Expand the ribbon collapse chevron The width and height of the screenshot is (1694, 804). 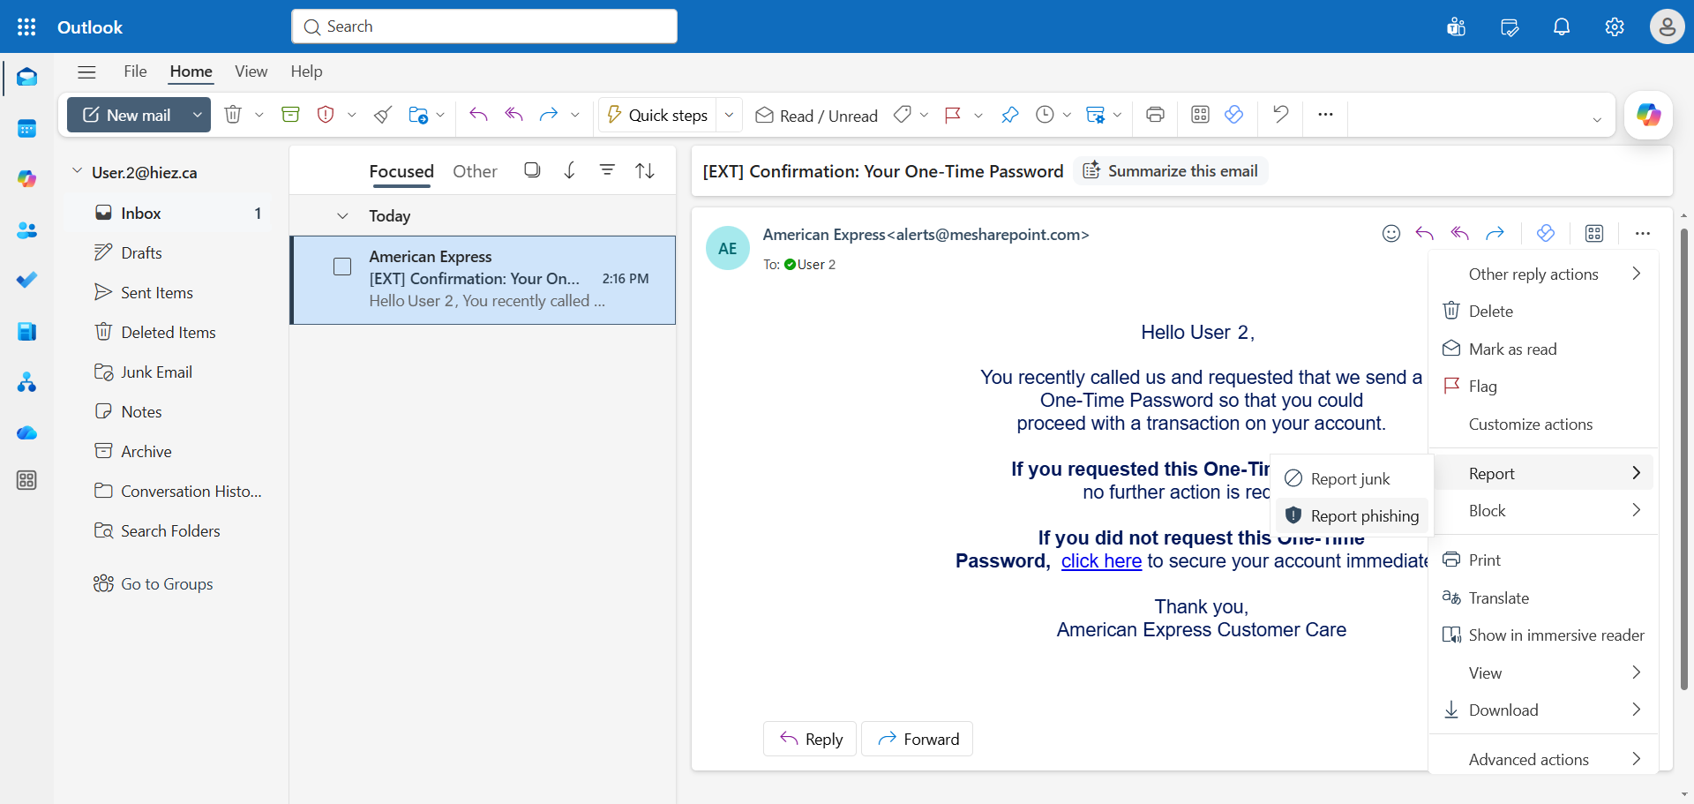pyautogui.click(x=1597, y=120)
